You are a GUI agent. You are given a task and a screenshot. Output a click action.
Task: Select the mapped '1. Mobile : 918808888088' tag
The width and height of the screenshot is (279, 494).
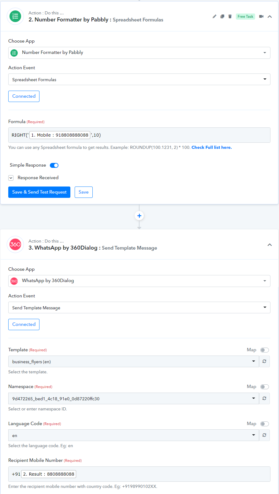pyautogui.click(x=60, y=135)
